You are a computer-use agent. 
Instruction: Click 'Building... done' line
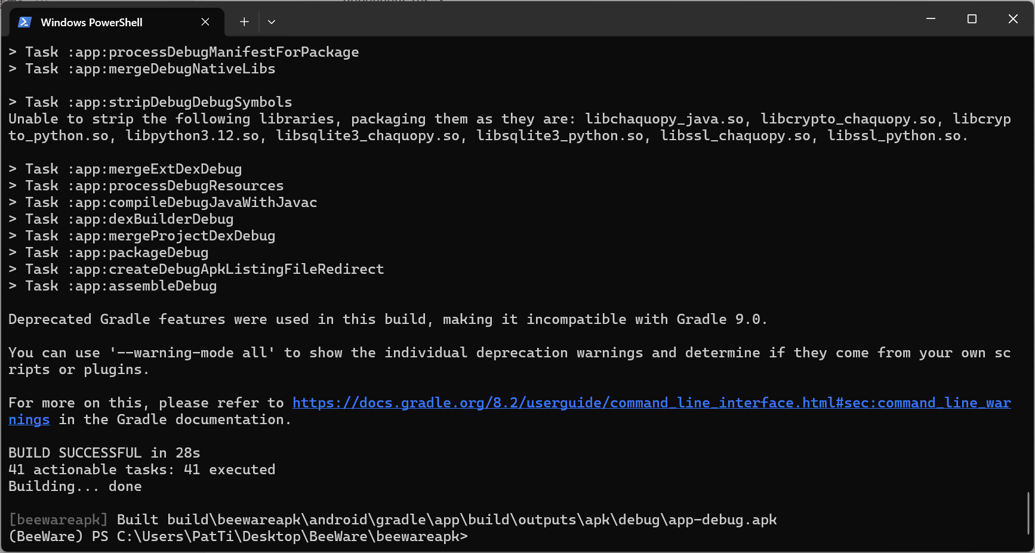(x=75, y=487)
